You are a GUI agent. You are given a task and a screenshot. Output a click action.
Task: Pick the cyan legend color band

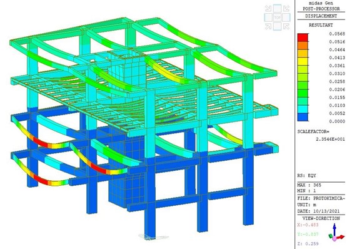point(303,109)
